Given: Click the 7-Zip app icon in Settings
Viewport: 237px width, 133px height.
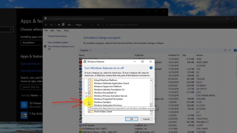Looking at the screenshot, I should click(x=24, y=115).
